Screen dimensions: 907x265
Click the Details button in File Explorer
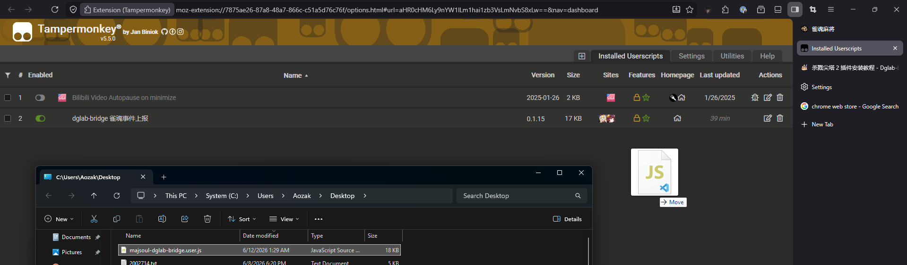(567, 219)
